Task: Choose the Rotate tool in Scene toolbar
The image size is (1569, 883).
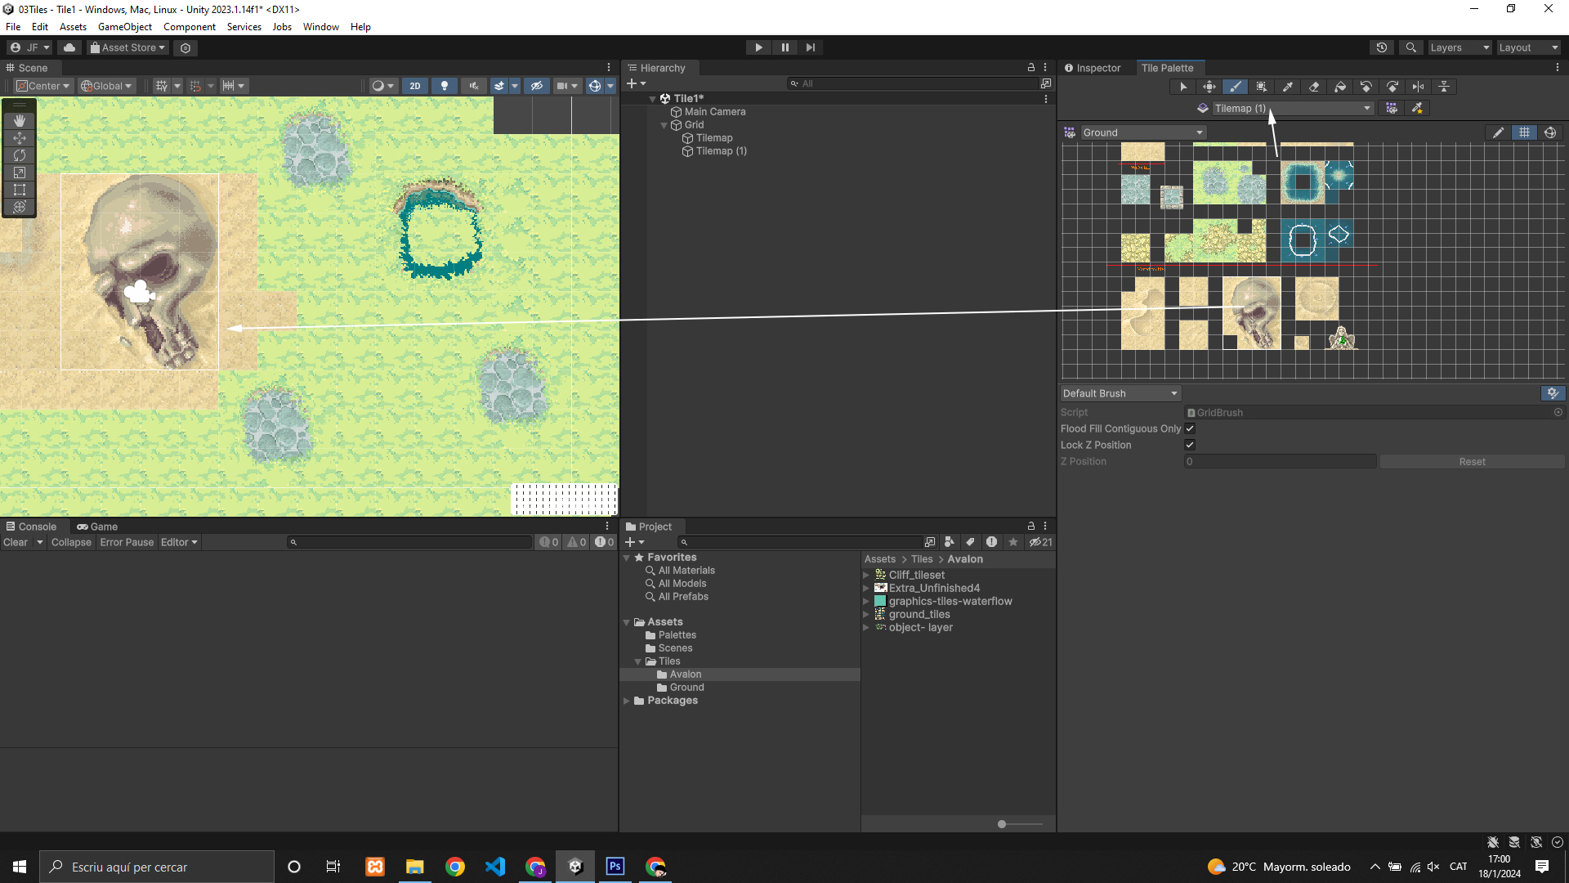Action: click(x=20, y=155)
